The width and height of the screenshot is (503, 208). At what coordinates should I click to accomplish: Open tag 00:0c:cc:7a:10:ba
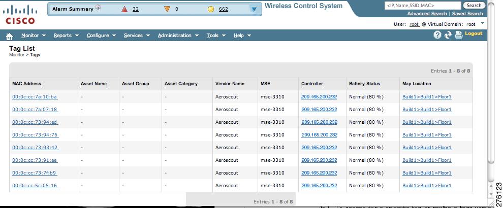[x=35, y=96]
